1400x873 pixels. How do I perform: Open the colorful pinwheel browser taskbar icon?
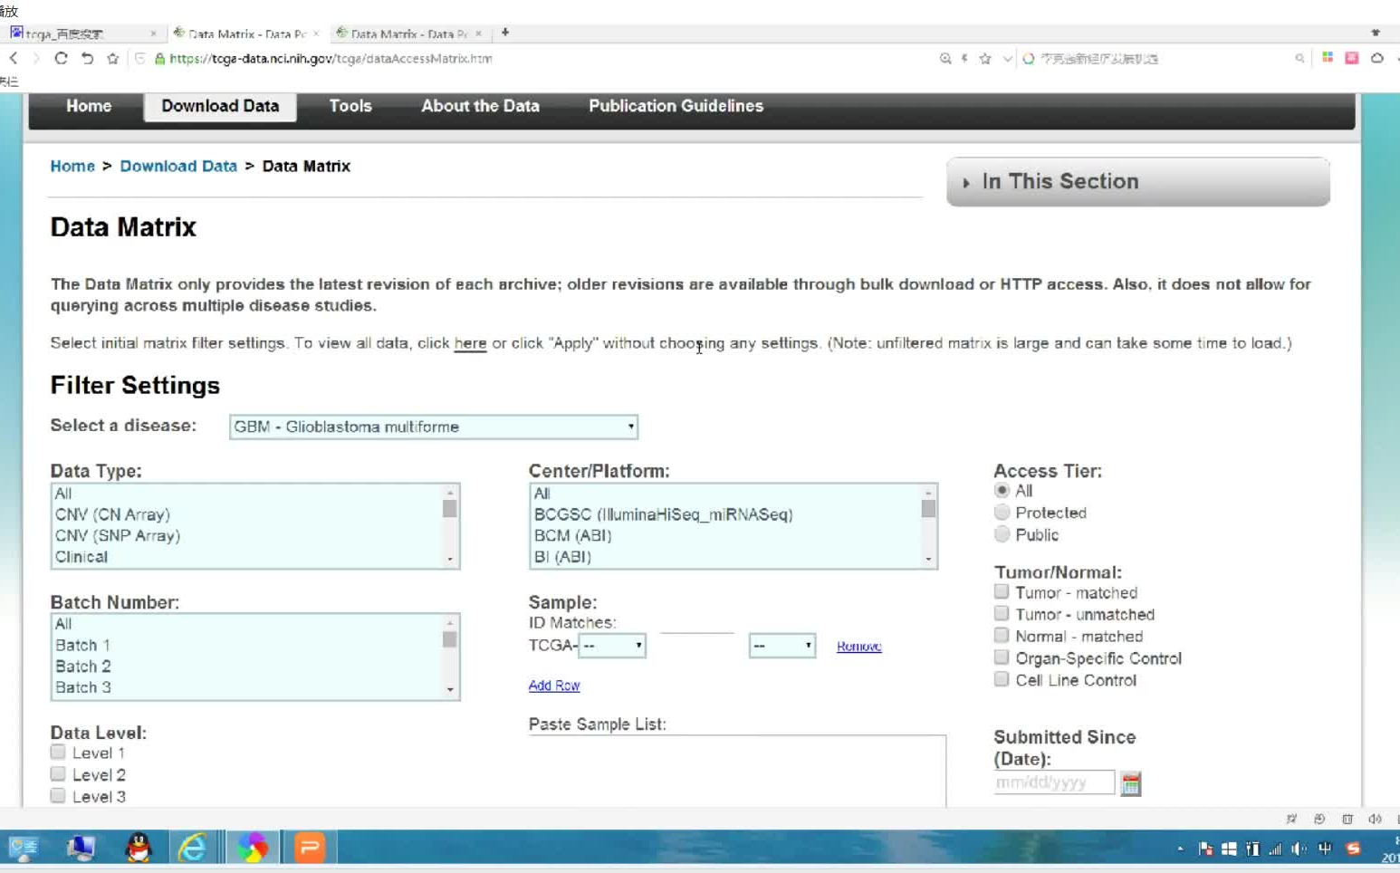point(253,848)
